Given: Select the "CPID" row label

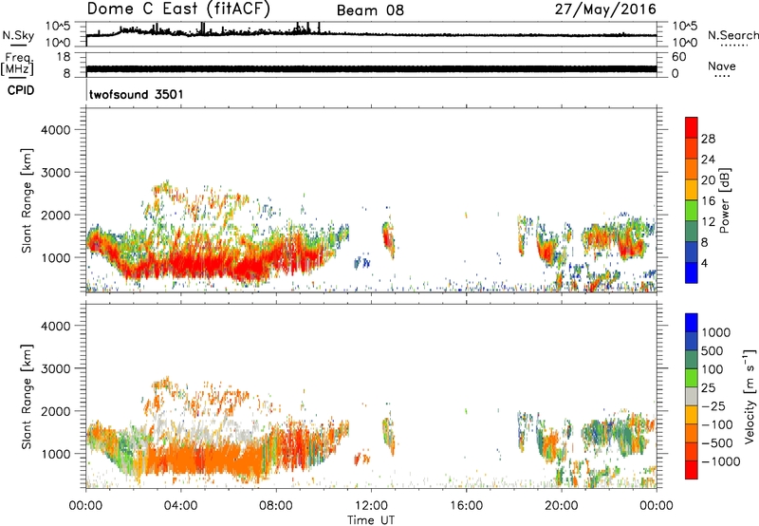Looking at the screenshot, I should 21,90.
